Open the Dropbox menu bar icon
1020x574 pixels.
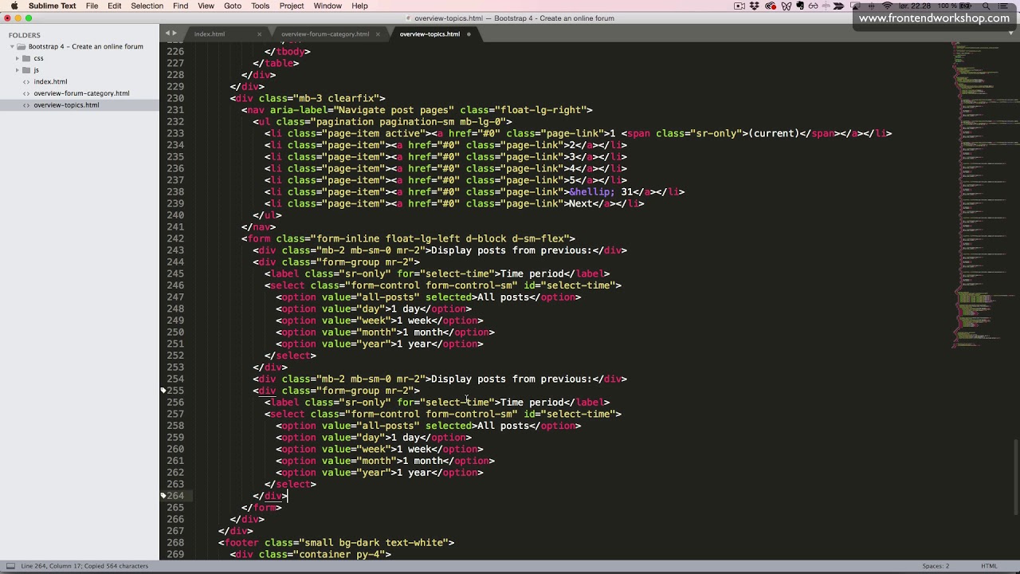tap(755, 6)
